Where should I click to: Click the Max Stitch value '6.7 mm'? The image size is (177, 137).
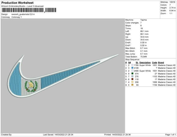click(x=144, y=48)
